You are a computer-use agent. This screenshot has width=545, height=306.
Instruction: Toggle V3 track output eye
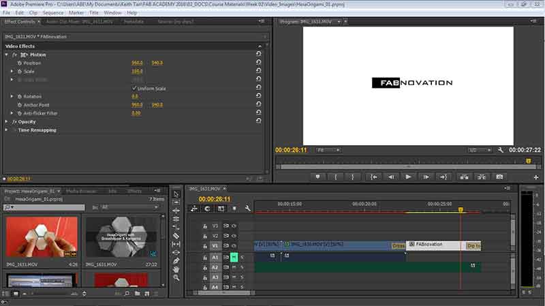[x=234, y=226]
